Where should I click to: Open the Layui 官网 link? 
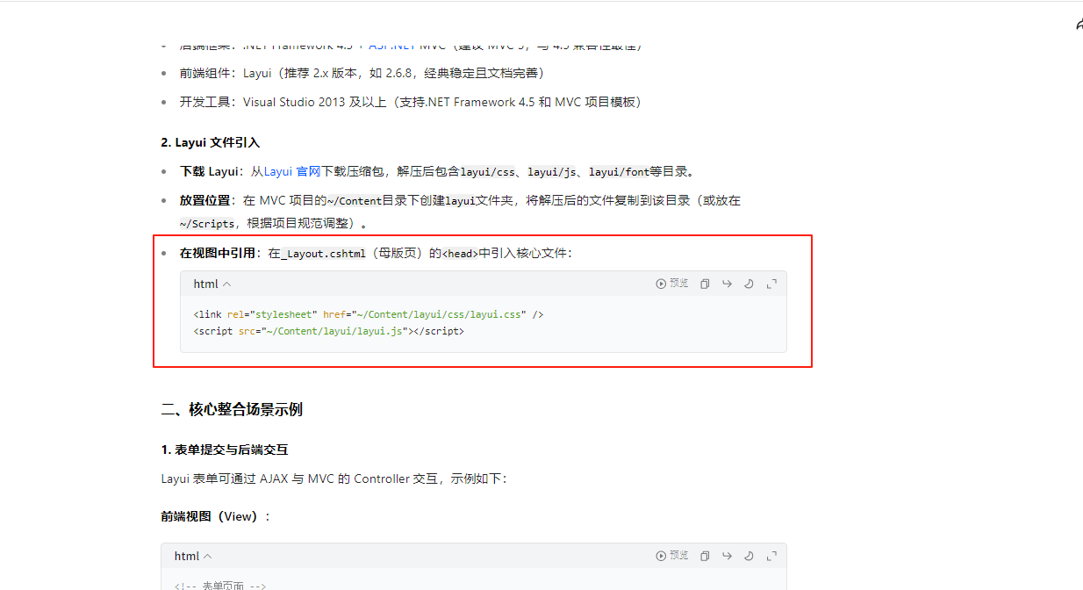coord(292,171)
